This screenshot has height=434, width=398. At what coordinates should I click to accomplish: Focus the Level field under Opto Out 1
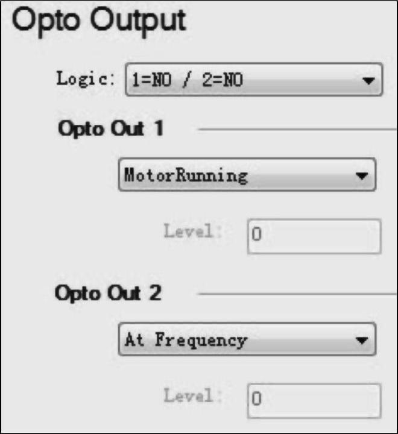pyautogui.click(x=314, y=235)
